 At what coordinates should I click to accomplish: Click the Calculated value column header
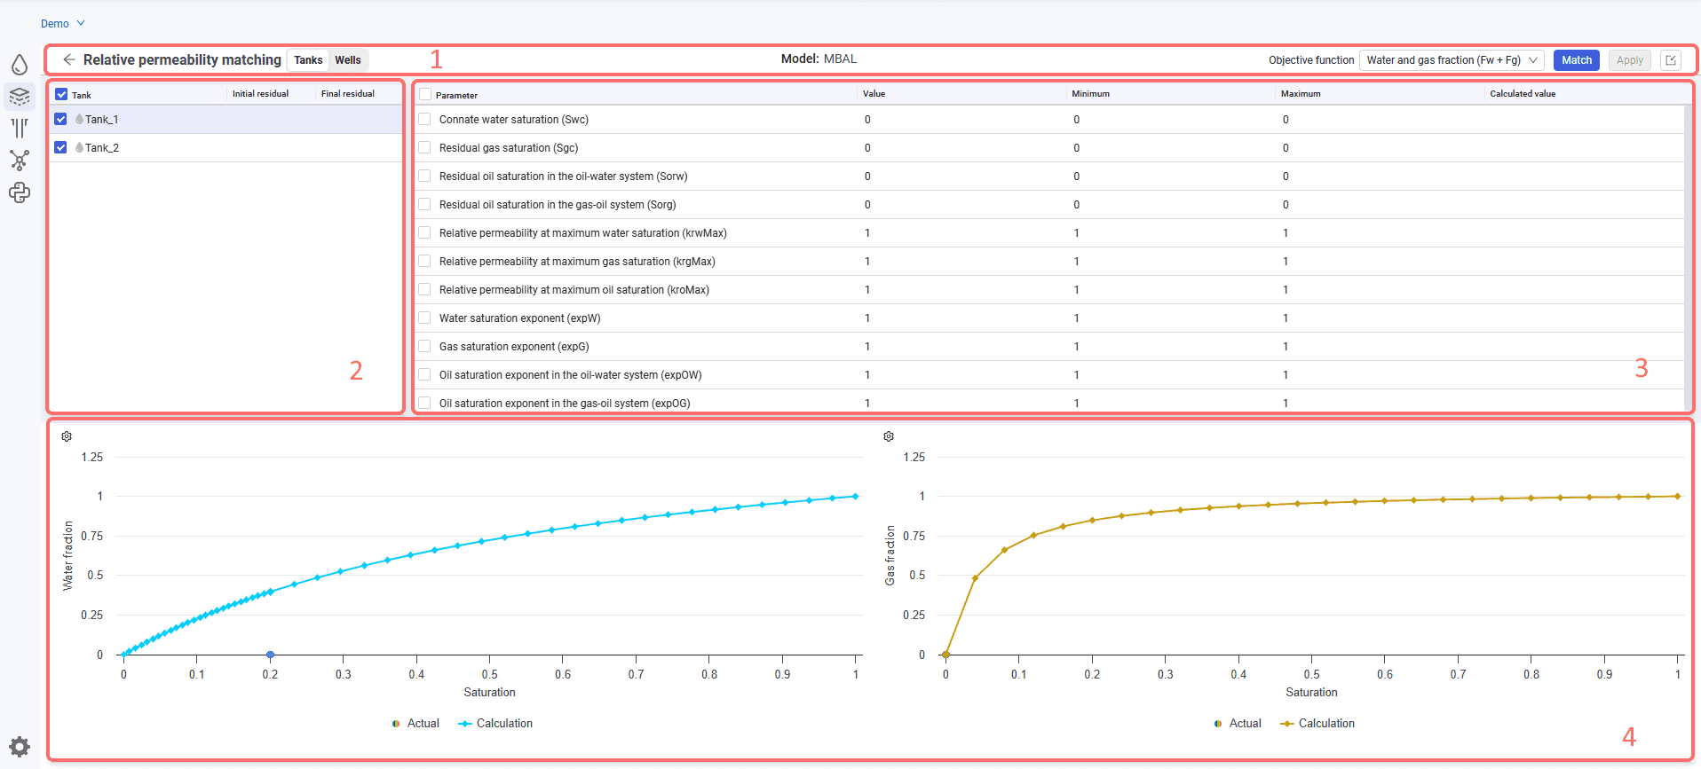(x=1523, y=94)
